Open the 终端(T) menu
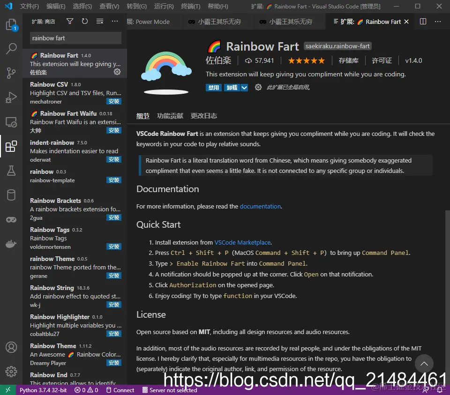Viewport: 450px width, 395px height. pyautogui.click(x=191, y=6)
